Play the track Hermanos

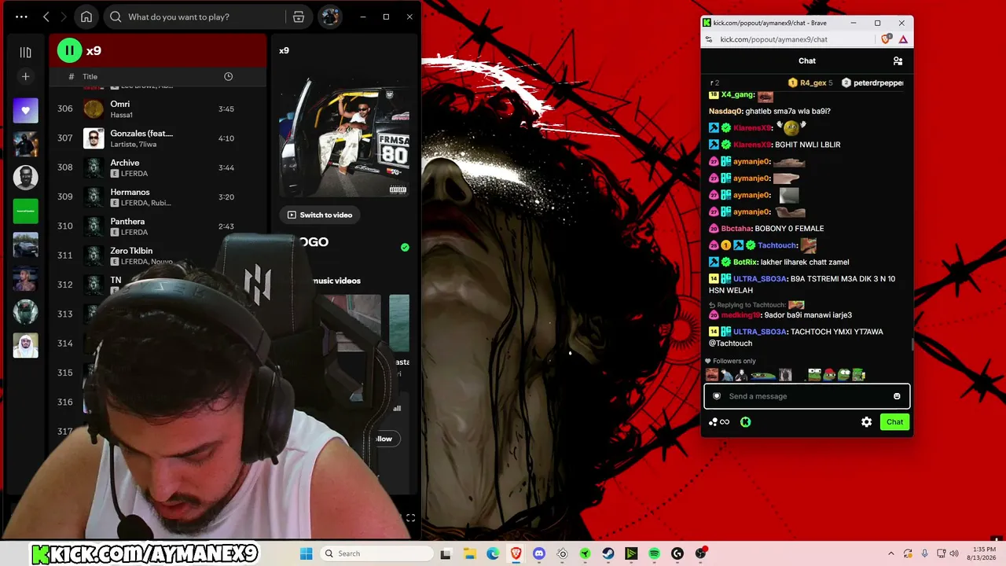pyautogui.click(x=157, y=197)
